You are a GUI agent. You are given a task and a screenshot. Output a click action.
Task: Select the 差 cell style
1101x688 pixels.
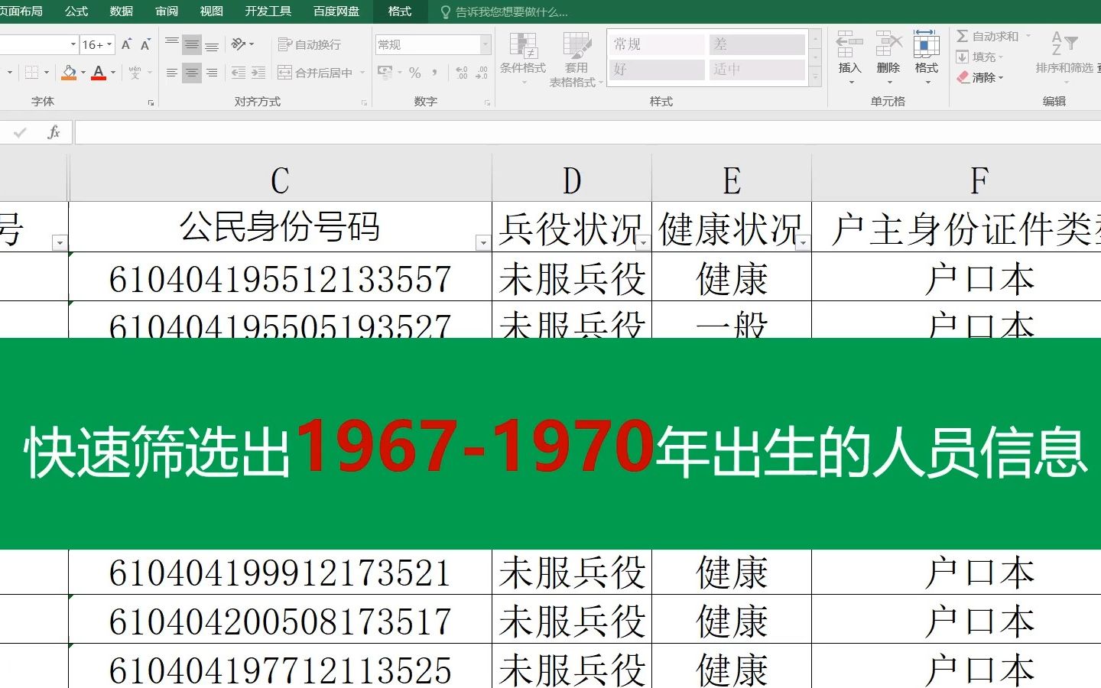pyautogui.click(x=757, y=44)
